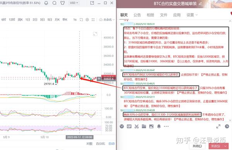Open the emoji picker in chat toolbar
This screenshot has height=150, width=232.
[x=122, y=126]
